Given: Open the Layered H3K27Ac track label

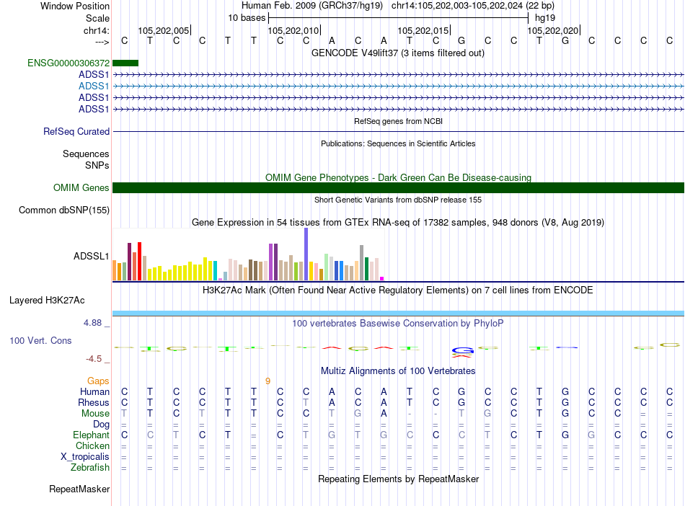Looking at the screenshot, I should click(x=47, y=300).
